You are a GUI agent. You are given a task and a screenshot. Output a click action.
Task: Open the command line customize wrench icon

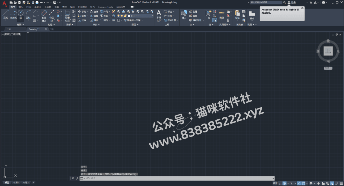point(77,178)
